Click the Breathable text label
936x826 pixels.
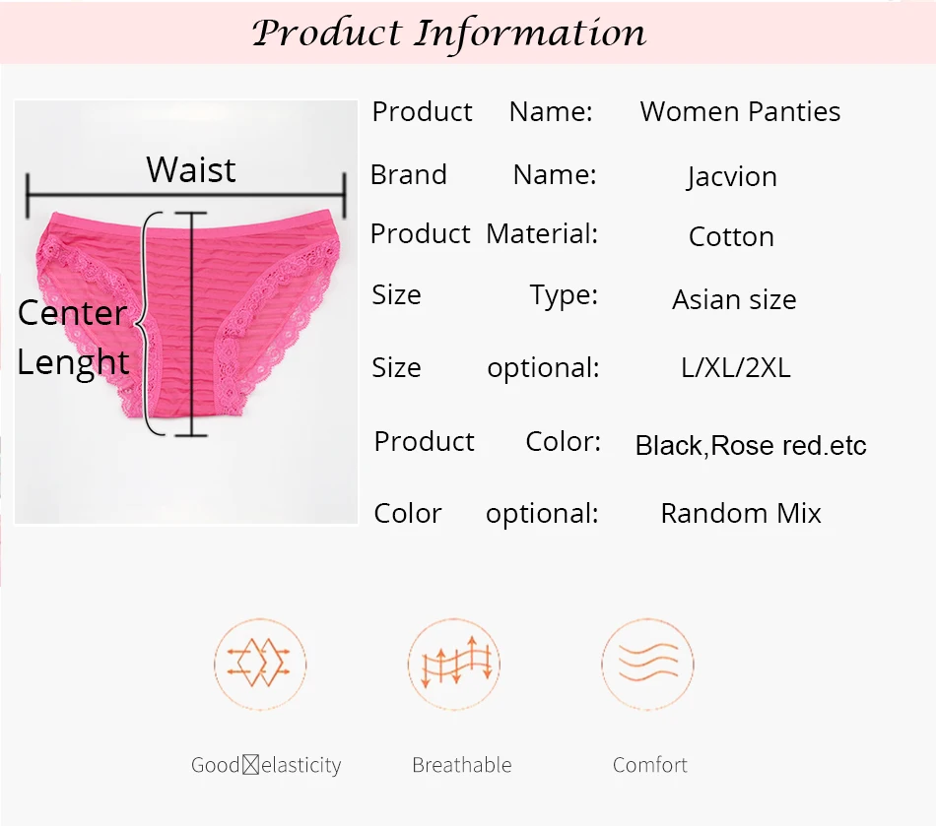(462, 765)
